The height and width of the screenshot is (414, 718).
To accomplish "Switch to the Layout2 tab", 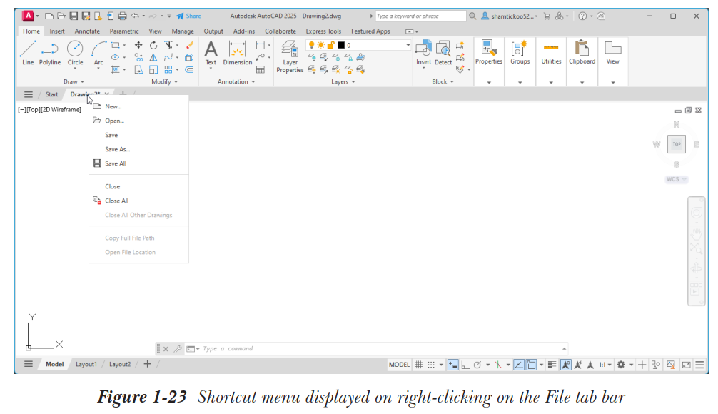I will pyautogui.click(x=119, y=365).
